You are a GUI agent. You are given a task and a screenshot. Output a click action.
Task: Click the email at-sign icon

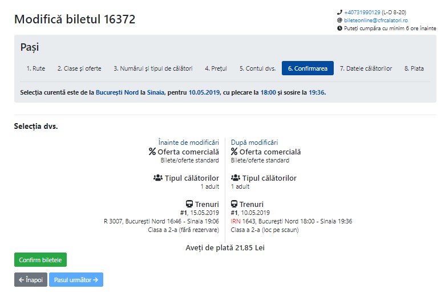coord(339,20)
